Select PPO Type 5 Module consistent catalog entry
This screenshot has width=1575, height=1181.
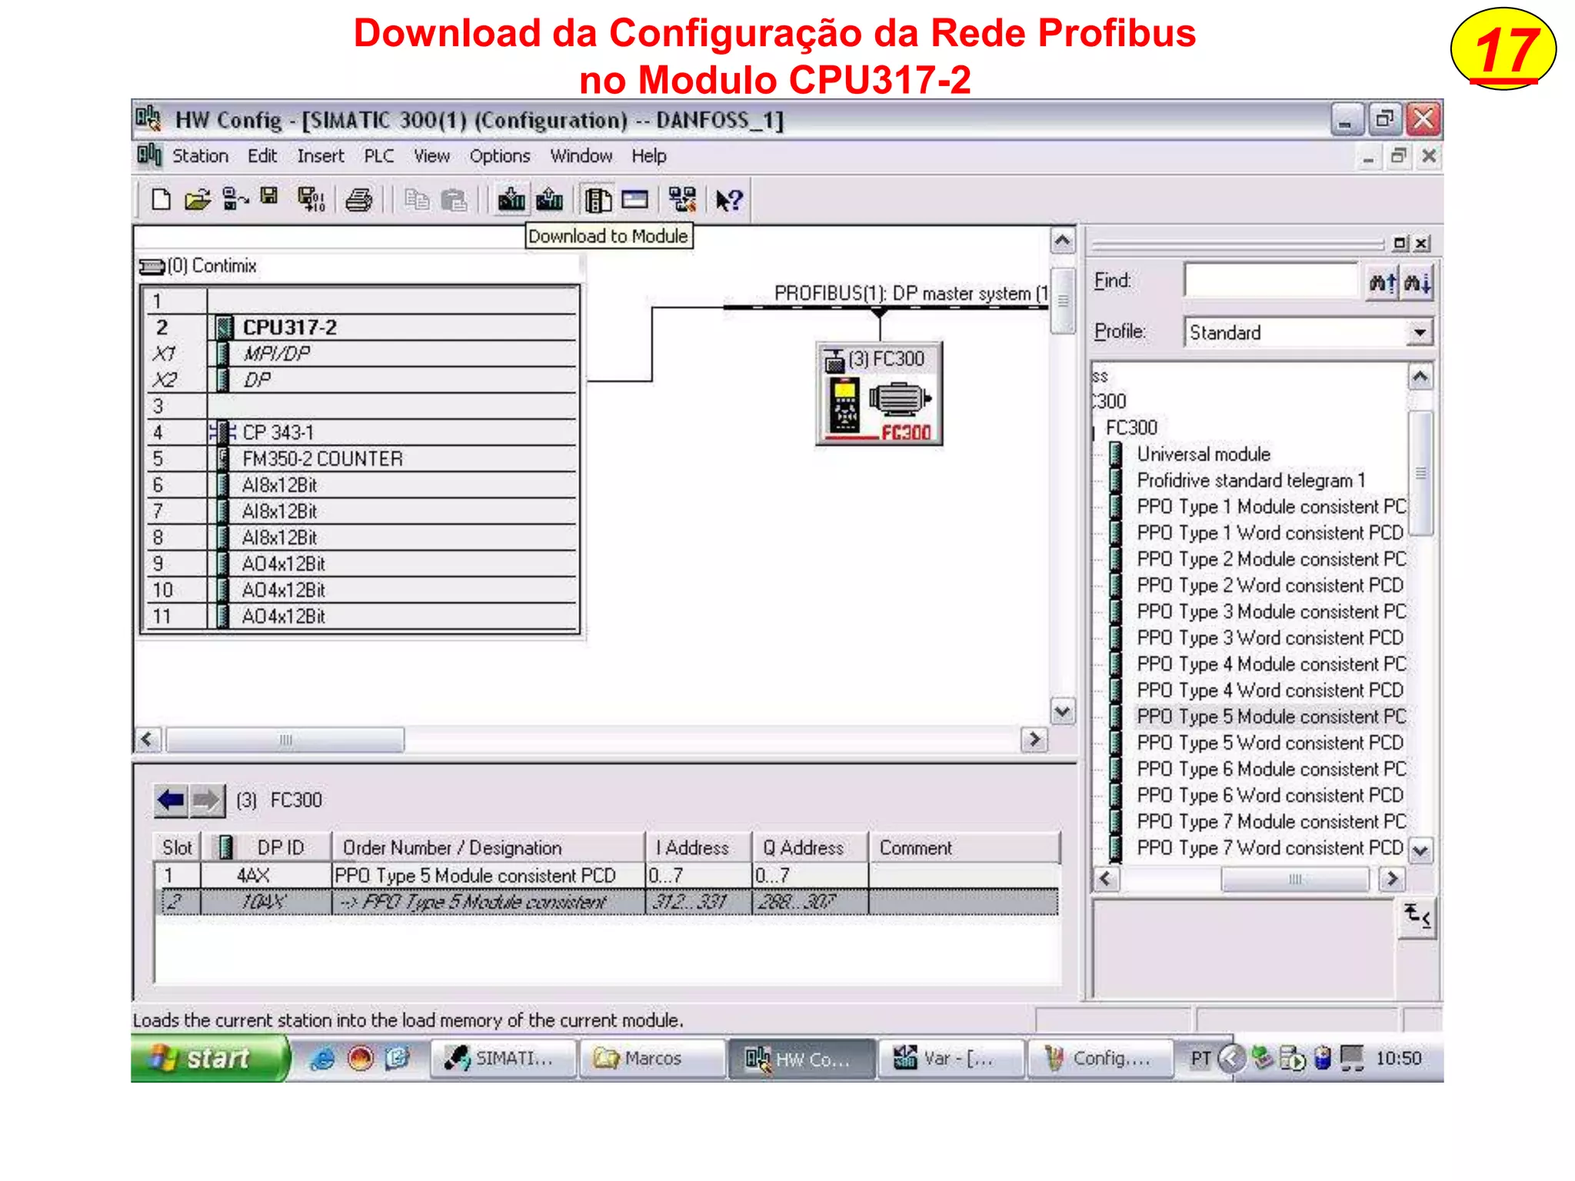pyautogui.click(x=1271, y=717)
